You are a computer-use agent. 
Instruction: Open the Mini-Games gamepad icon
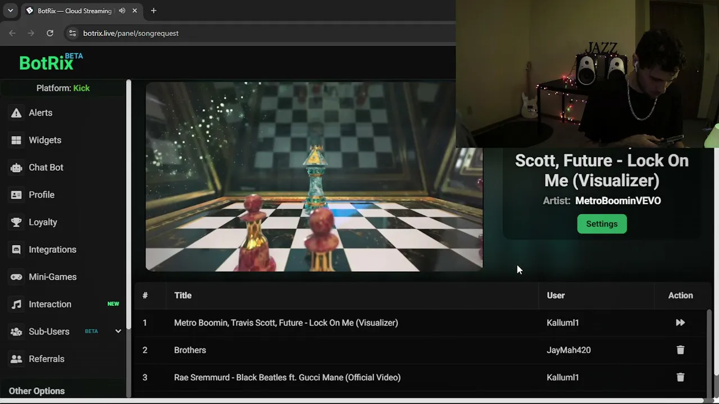[x=16, y=277]
